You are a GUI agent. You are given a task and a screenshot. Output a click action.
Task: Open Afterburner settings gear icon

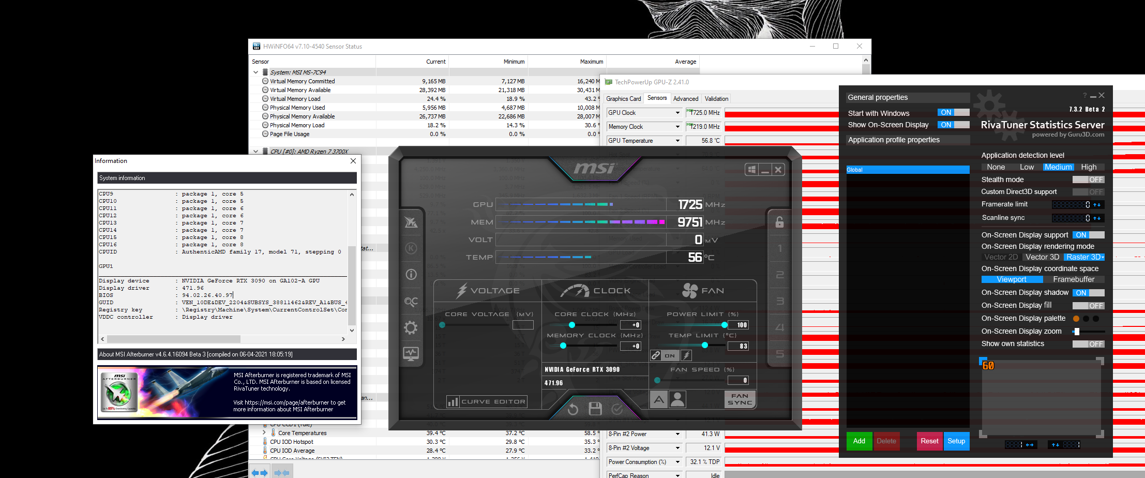click(411, 327)
